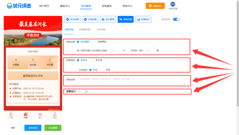This screenshot has width=239, height=135.
Task: Click the blue 发布活动 button
Action: coord(33,128)
